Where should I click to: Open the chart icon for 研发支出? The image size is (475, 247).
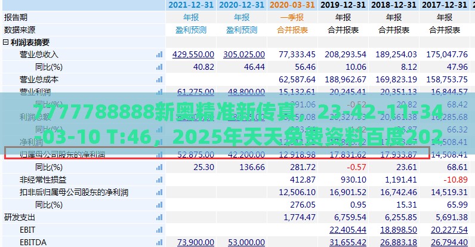click(159, 218)
